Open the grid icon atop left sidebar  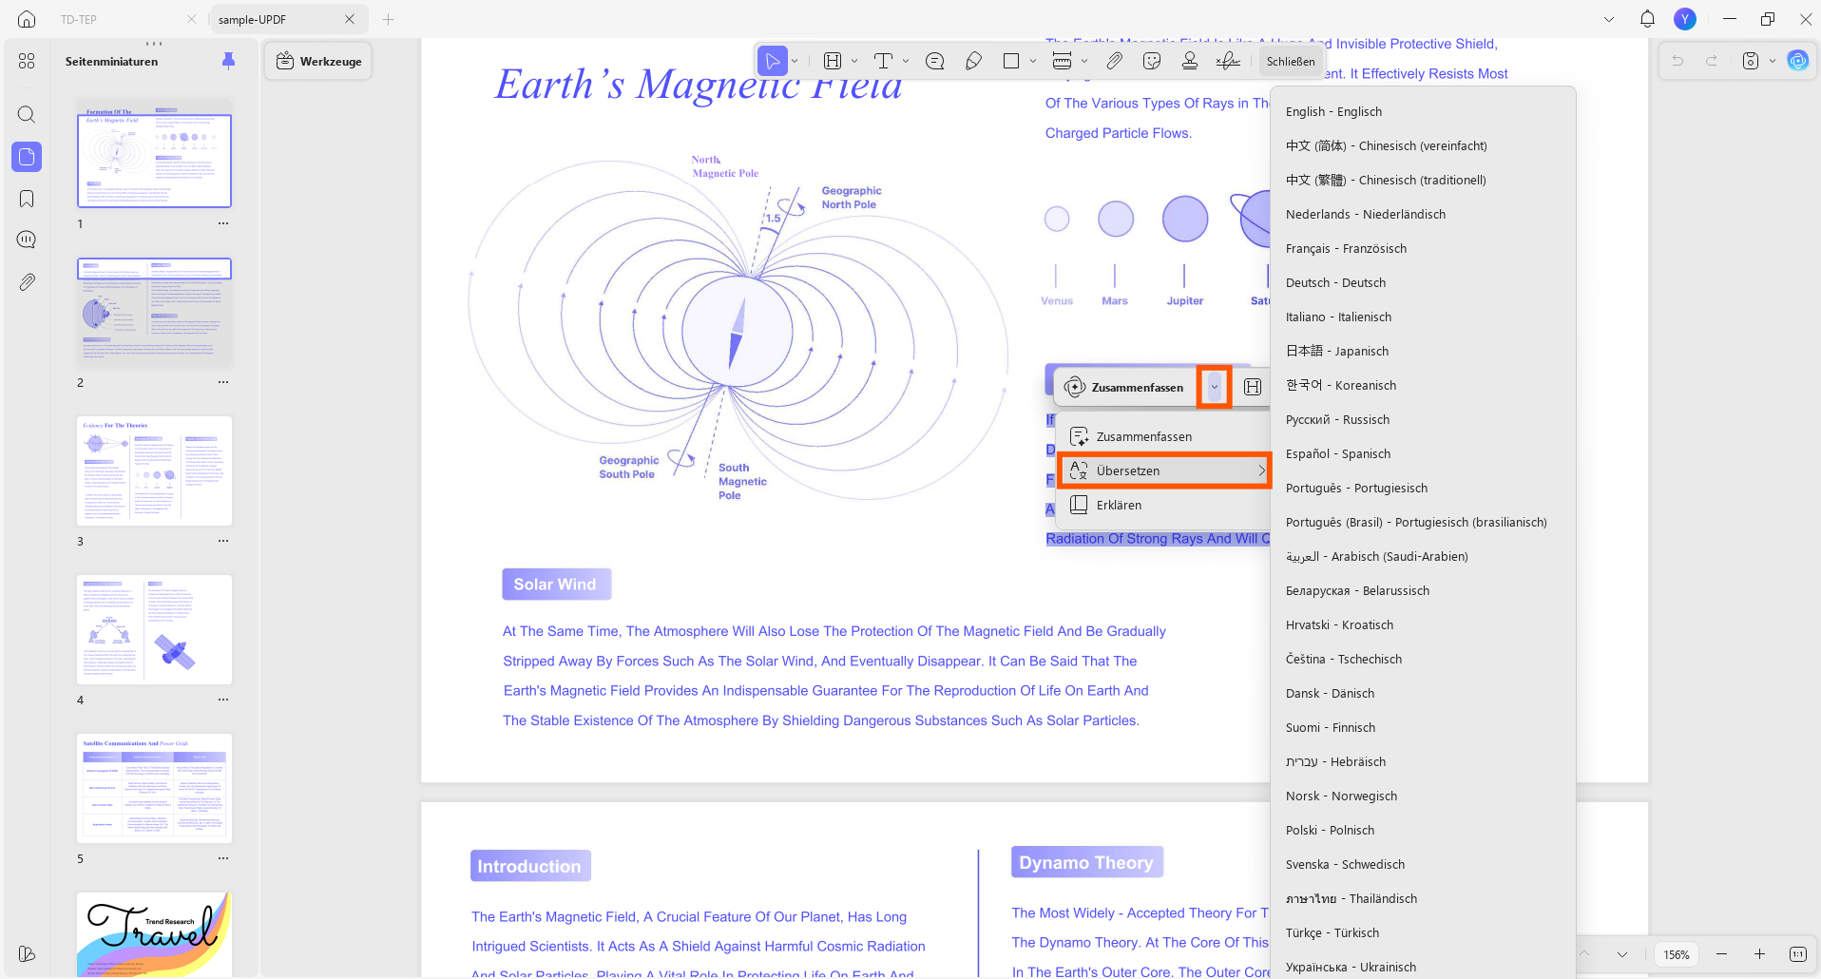(x=27, y=61)
